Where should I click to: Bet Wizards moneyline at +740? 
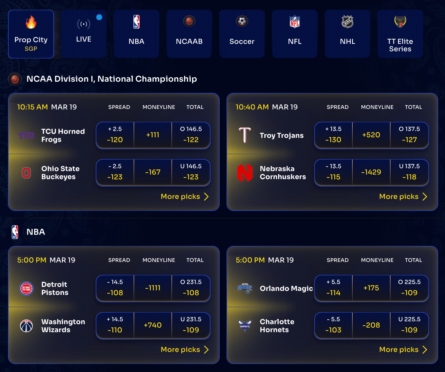[153, 325]
